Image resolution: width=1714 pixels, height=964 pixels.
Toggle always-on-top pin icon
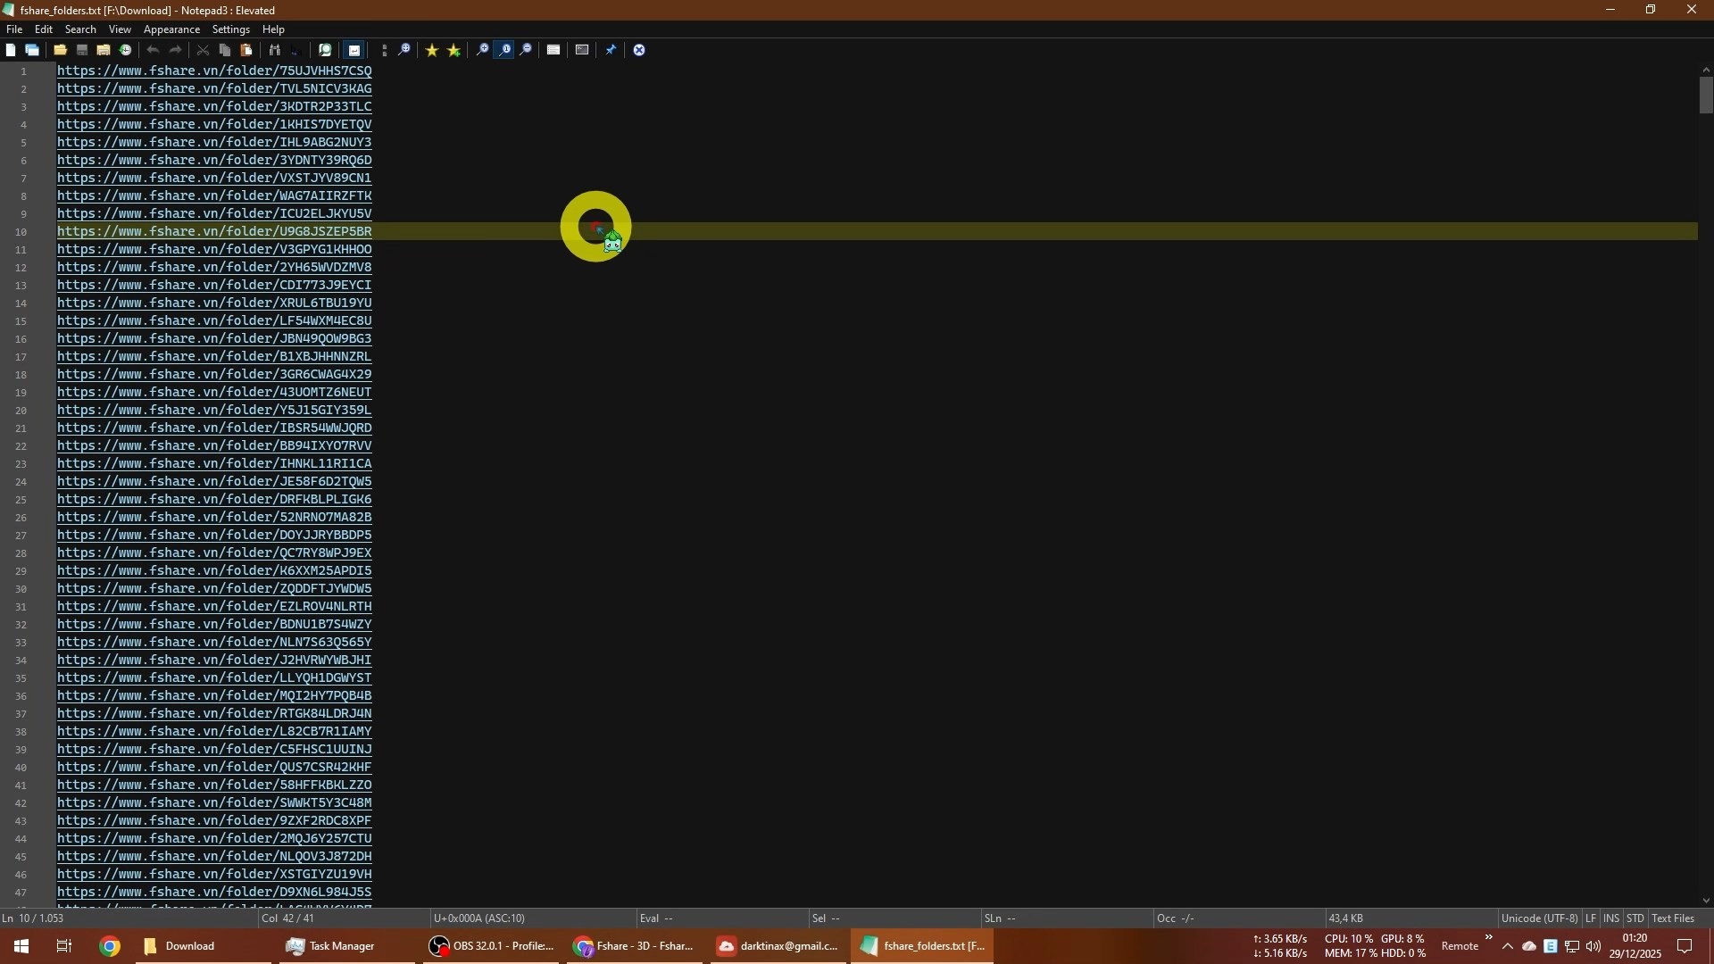click(611, 50)
